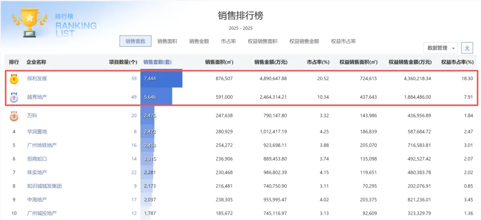Click the silver medal rank 2 icon
481x220 pixels.
pos(14,97)
